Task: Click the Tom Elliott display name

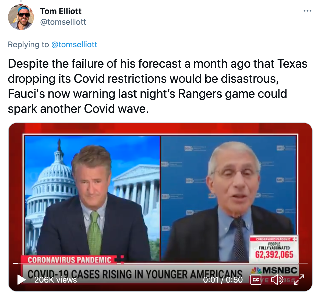Action: 61,11
